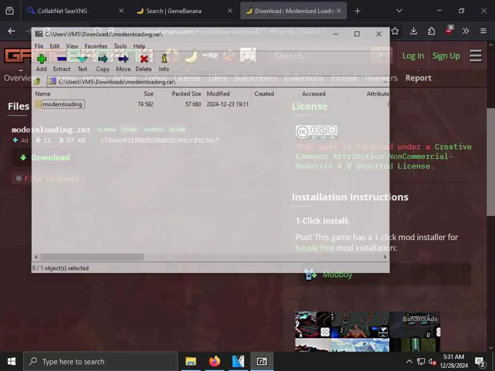Open the Favorites menu in 7-Zip

[x=96, y=46]
